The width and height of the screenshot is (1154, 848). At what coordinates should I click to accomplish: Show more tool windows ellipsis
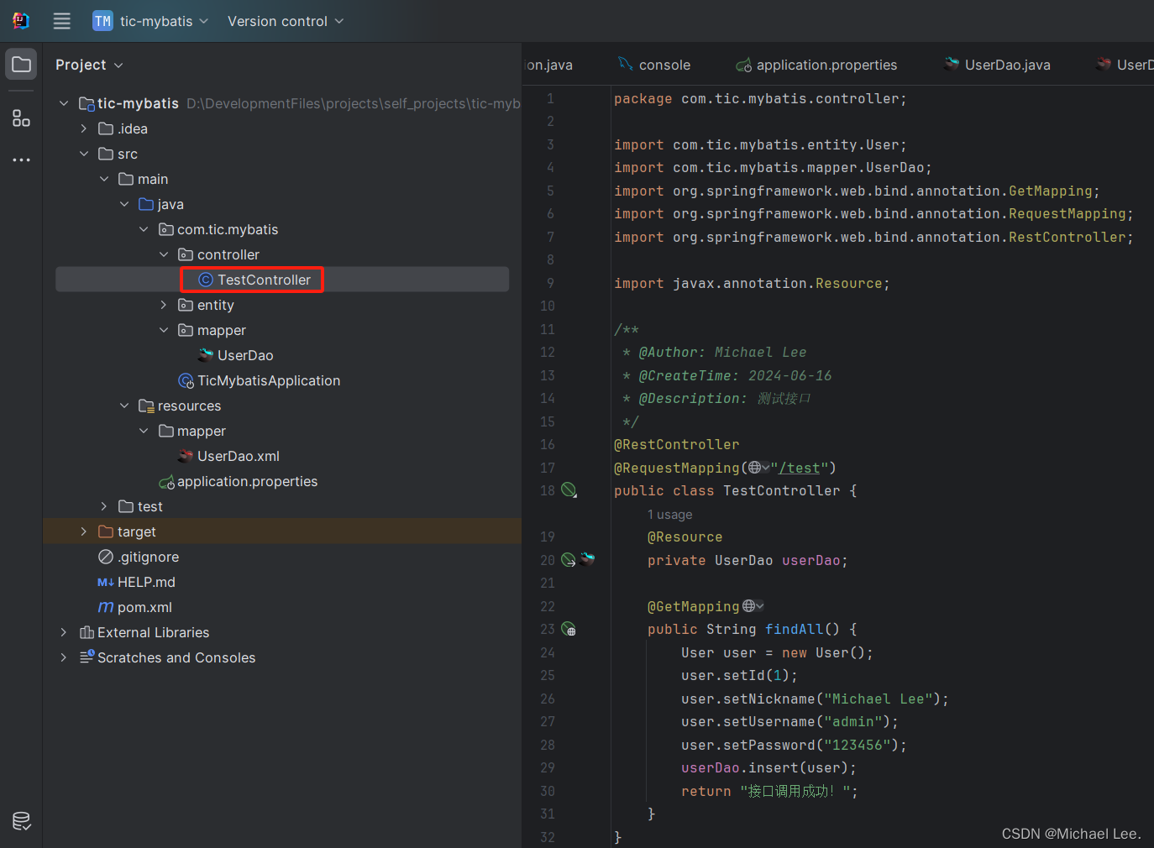[x=21, y=160]
